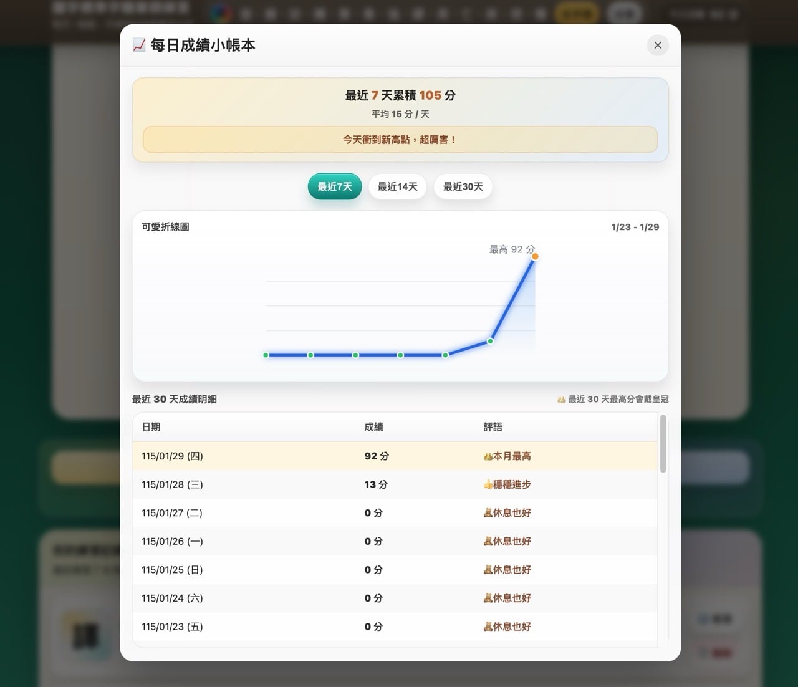Screen dimensions: 798x687
Task: Click the gold medal icon beside 本月最高
Action: 487,456
